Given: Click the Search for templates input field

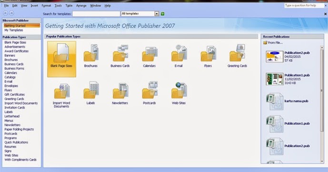Looking at the screenshot, I should [96, 14].
